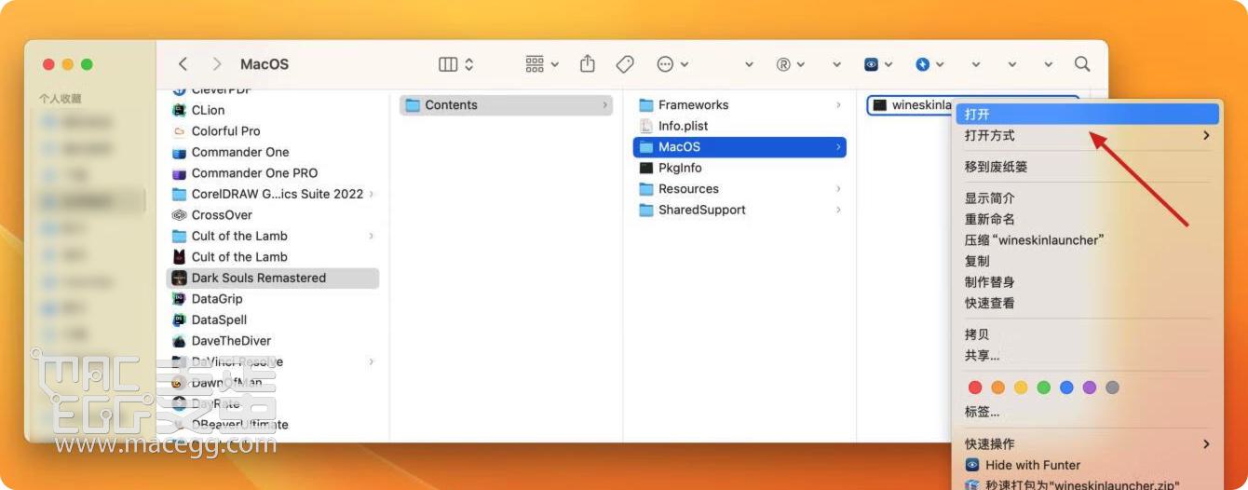Click the blue round lightning toolbar icon
Image resolution: width=1248 pixels, height=490 pixels.
923,64
